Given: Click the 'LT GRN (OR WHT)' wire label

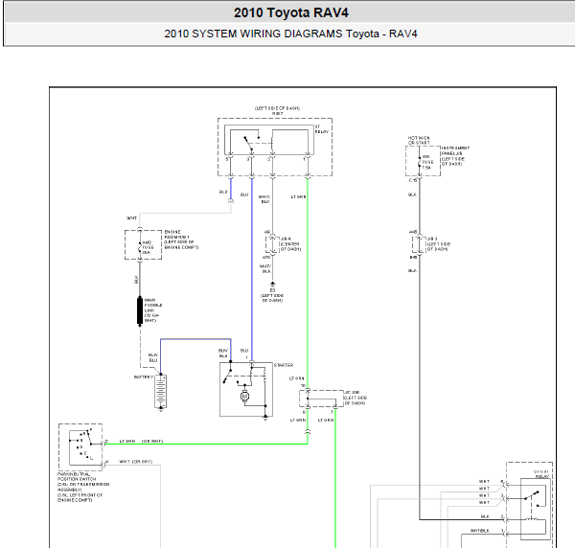Looking at the screenshot, I should [141, 441].
